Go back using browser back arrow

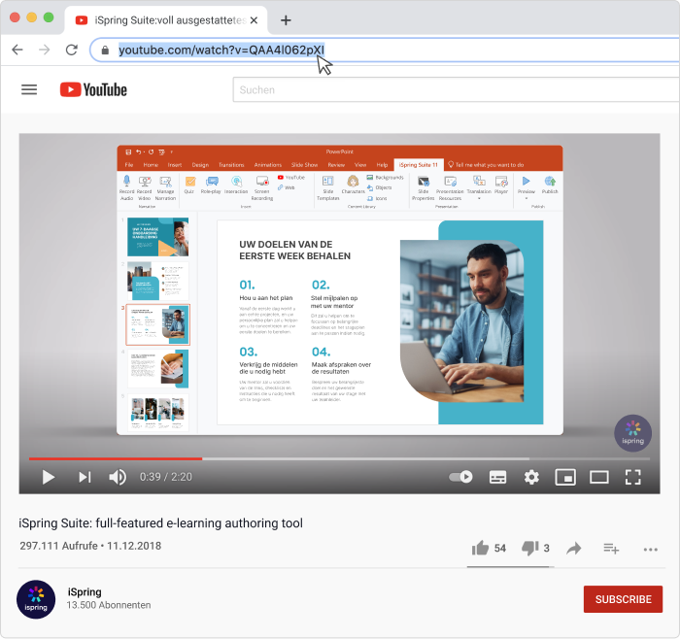(17, 50)
